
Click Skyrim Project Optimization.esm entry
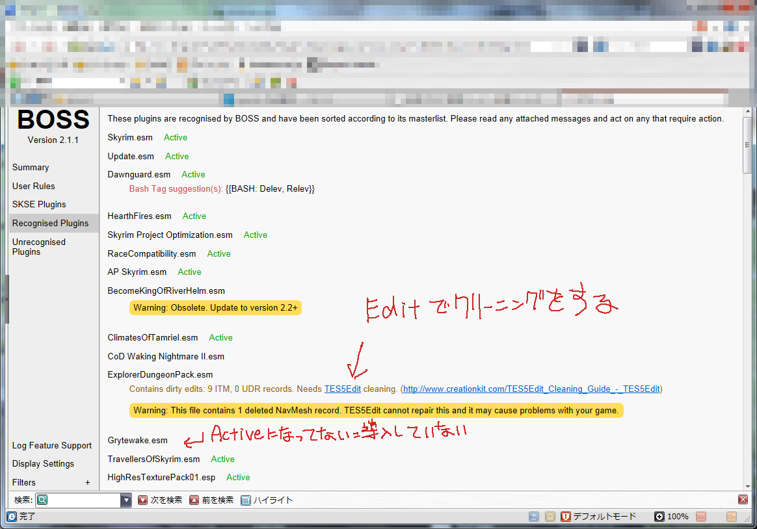170,235
